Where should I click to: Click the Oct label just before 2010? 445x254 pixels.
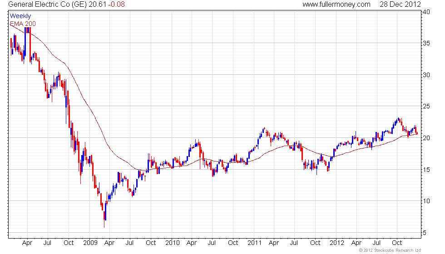[x=151, y=243]
